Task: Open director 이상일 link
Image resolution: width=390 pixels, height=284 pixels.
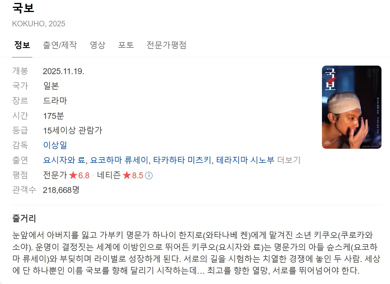Action: click(x=55, y=145)
